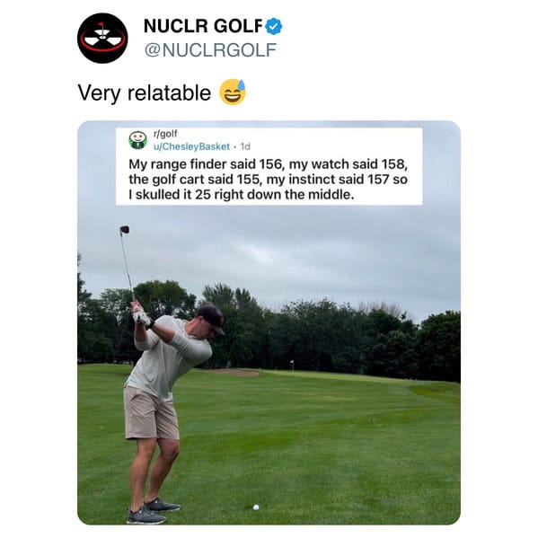Select the 'Very relatable' tweet text
The image size is (538, 538).
[144, 93]
